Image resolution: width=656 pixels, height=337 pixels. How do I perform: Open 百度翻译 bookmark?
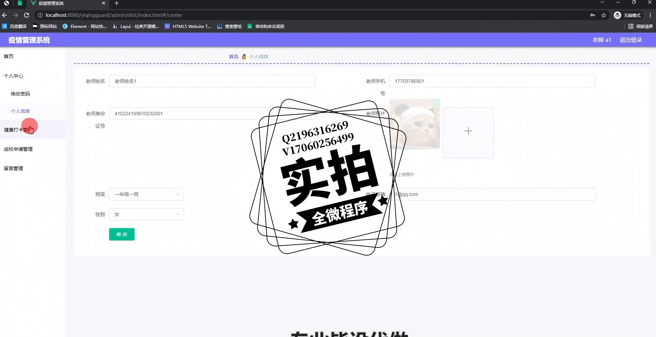[x=14, y=26]
